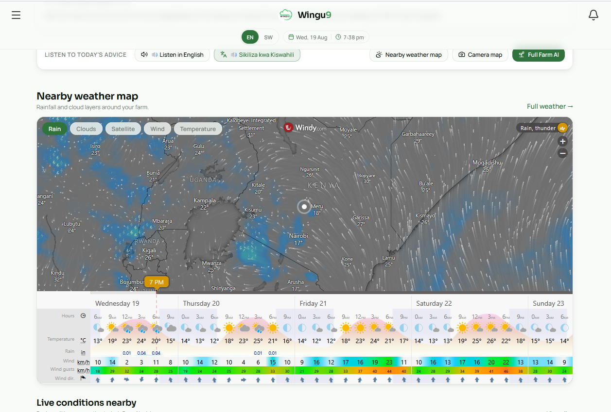
Task: Click the Mwanza city label
Action: 211,263
